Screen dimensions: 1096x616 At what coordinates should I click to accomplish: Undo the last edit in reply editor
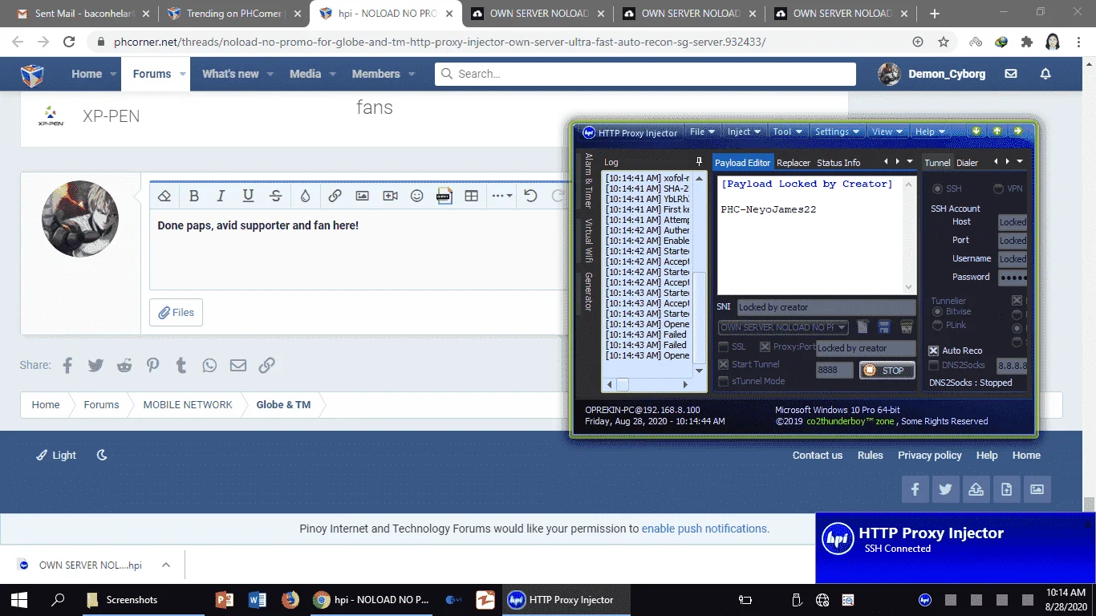pos(530,196)
